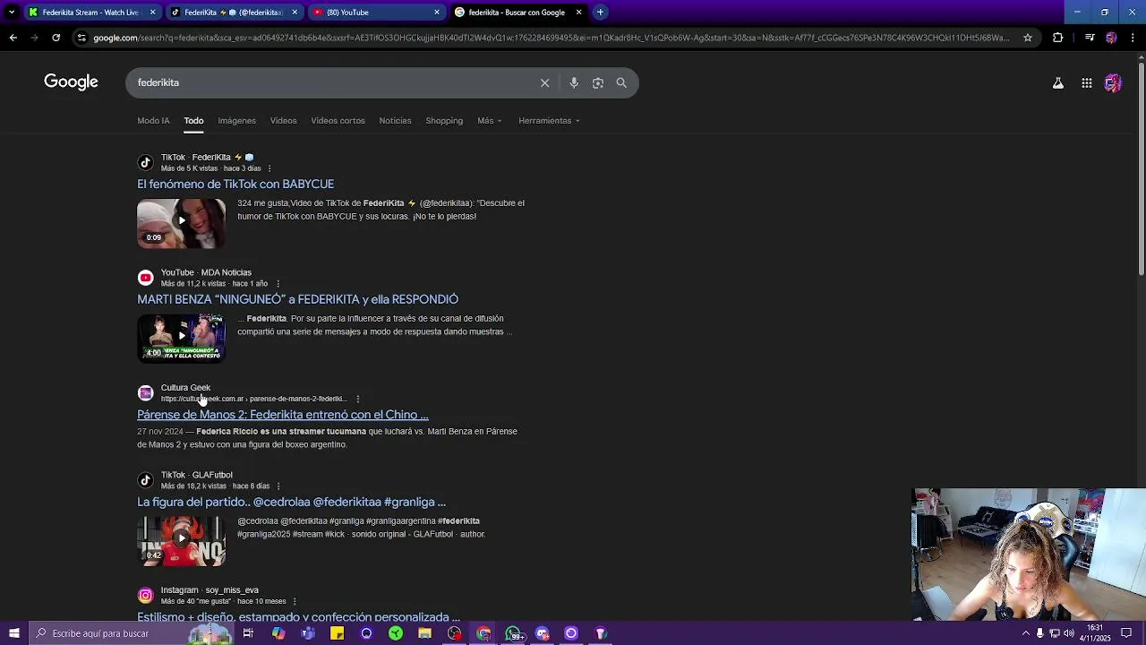This screenshot has width=1146, height=645.
Task: Clear the search box with the X icon
Action: (544, 82)
